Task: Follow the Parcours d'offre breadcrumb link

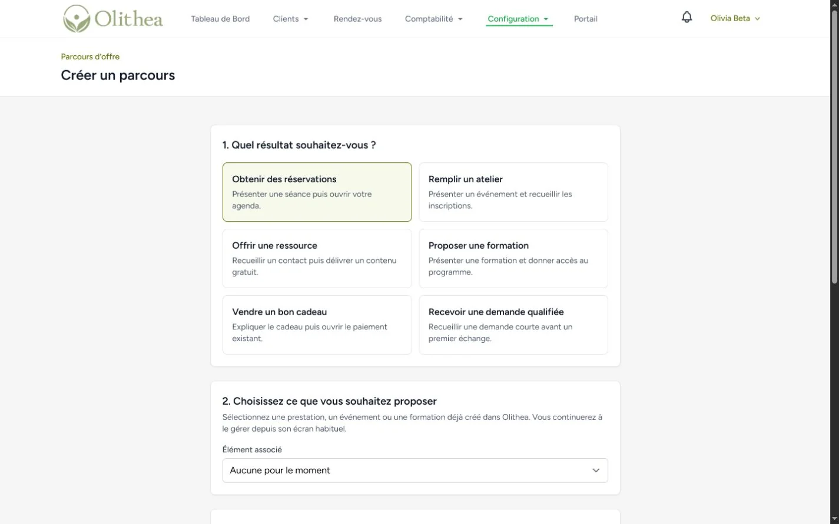Action: 90,57
